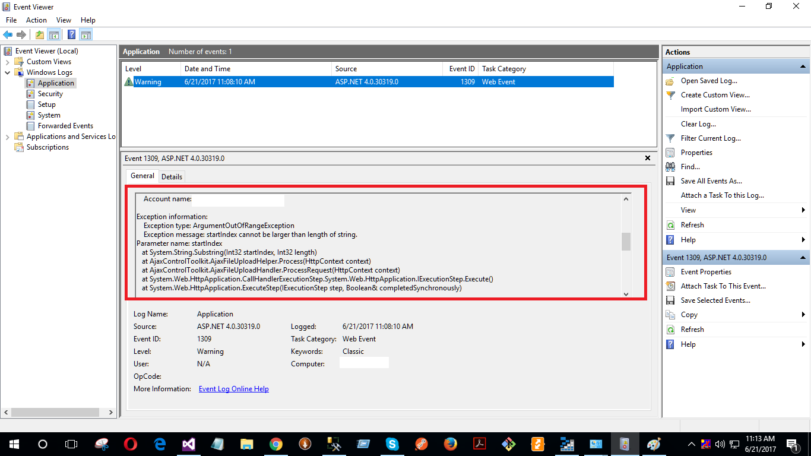
Task: Collapse the Application actions section
Action: coord(803,66)
